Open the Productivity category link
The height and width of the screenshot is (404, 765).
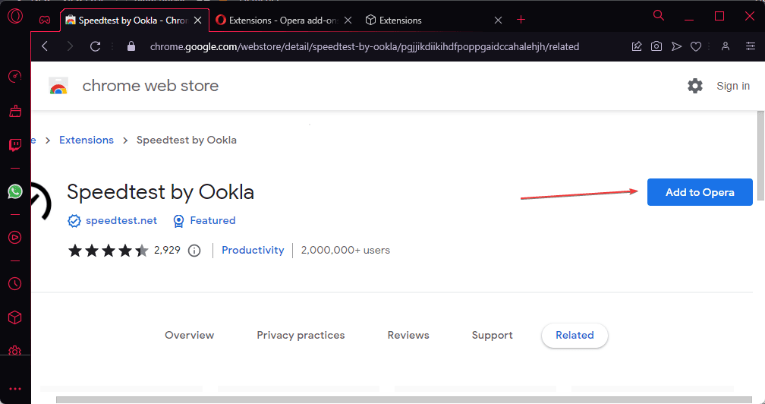[x=253, y=251]
